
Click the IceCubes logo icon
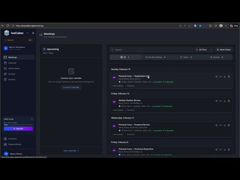click(7, 33)
